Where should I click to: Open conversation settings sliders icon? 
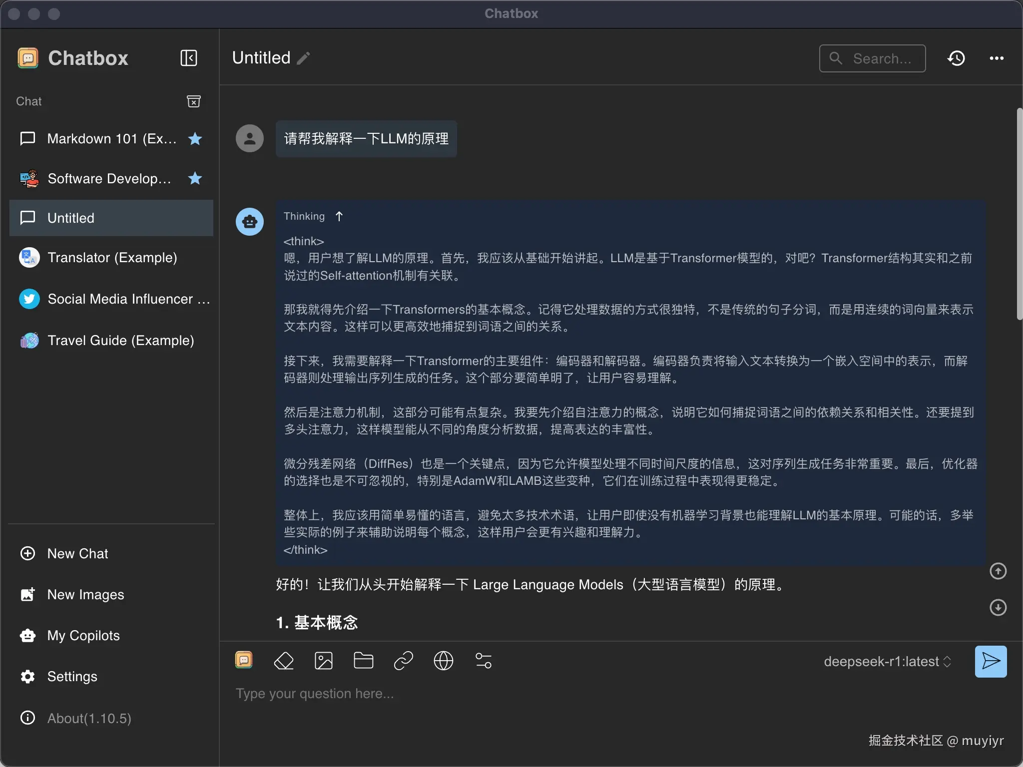[483, 661]
